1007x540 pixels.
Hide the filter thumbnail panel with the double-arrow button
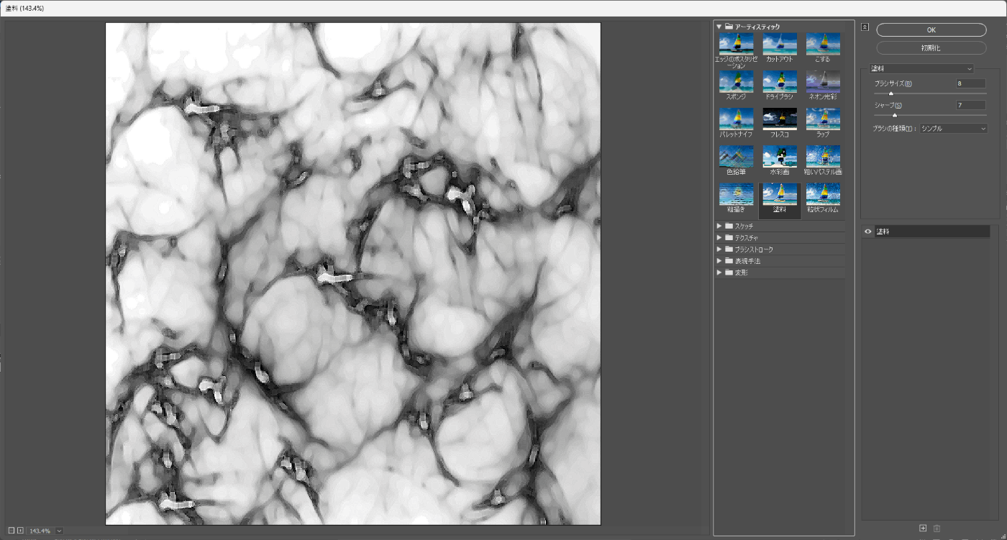[865, 27]
